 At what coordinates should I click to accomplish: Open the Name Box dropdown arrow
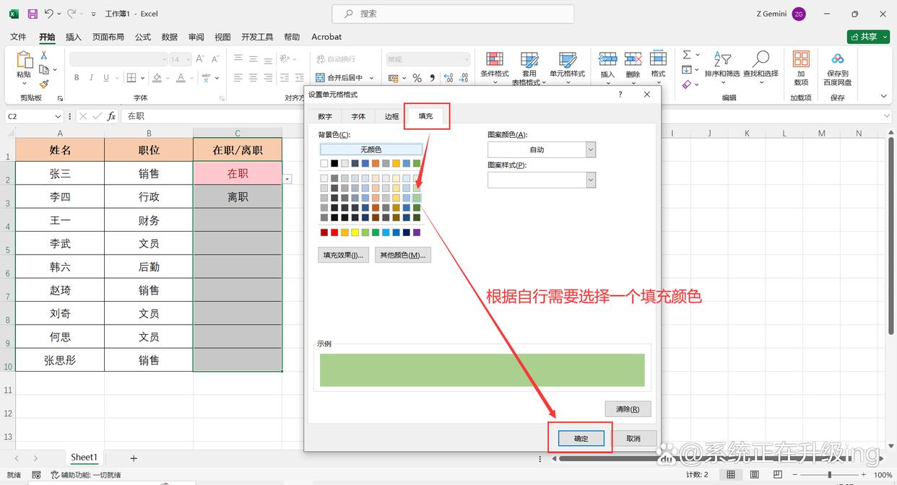(x=58, y=116)
